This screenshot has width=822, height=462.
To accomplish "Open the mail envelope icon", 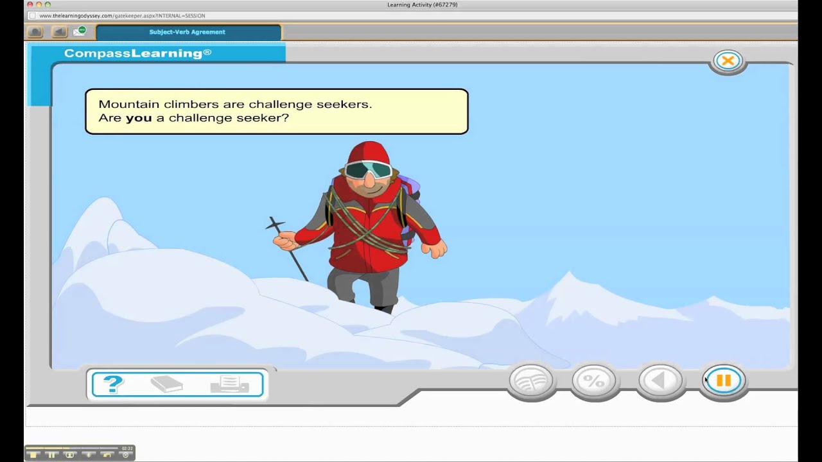I will pyautogui.click(x=79, y=31).
